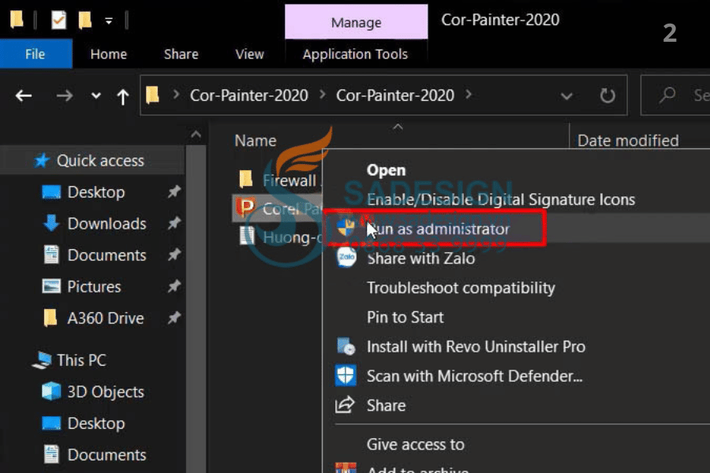Click the Zalo icon in context menu
The width and height of the screenshot is (710, 473).
(346, 257)
